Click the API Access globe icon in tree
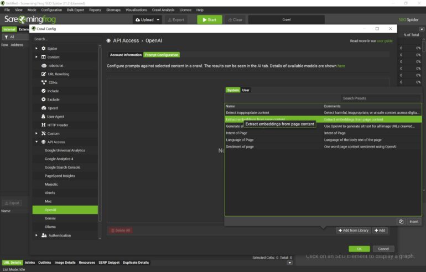Viewport: 426px width, 272px height. coord(44,142)
